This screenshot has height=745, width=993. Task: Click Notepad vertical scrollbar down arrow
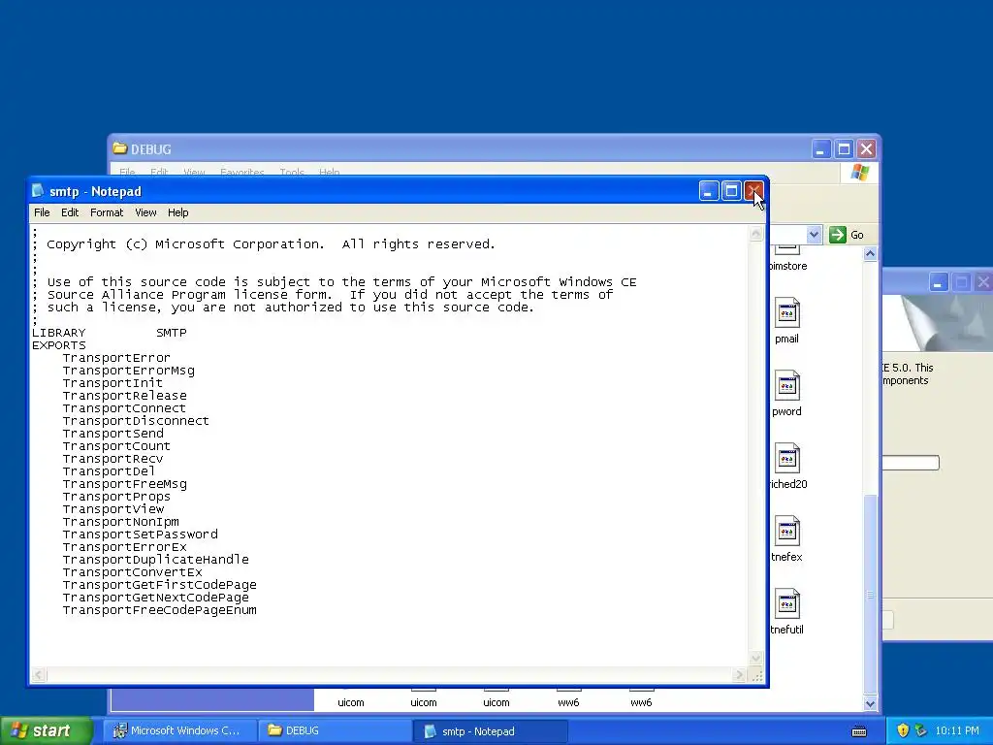(x=756, y=659)
